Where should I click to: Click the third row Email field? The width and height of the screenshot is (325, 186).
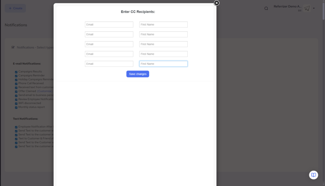pos(109,44)
